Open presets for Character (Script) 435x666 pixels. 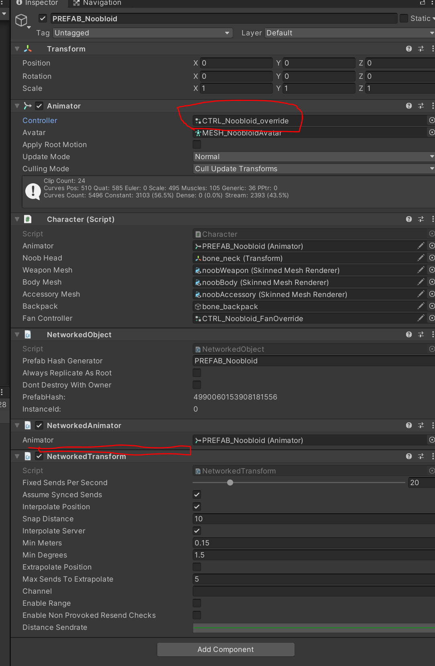click(421, 219)
